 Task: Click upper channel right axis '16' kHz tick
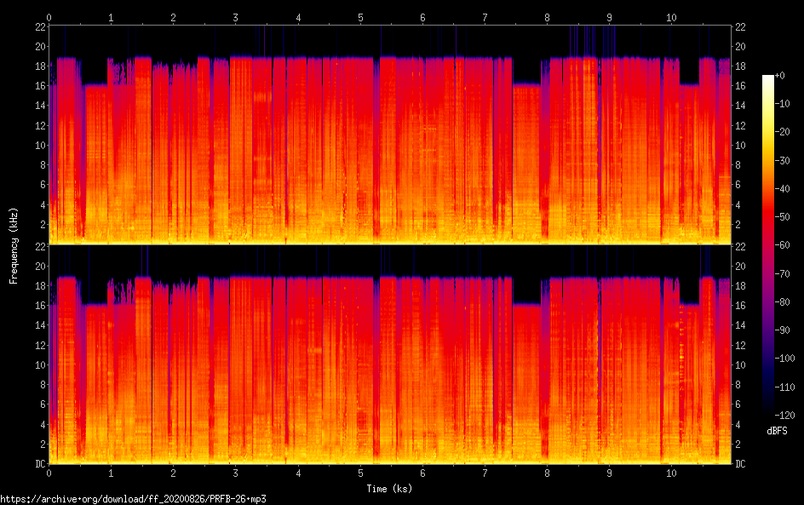coord(740,86)
